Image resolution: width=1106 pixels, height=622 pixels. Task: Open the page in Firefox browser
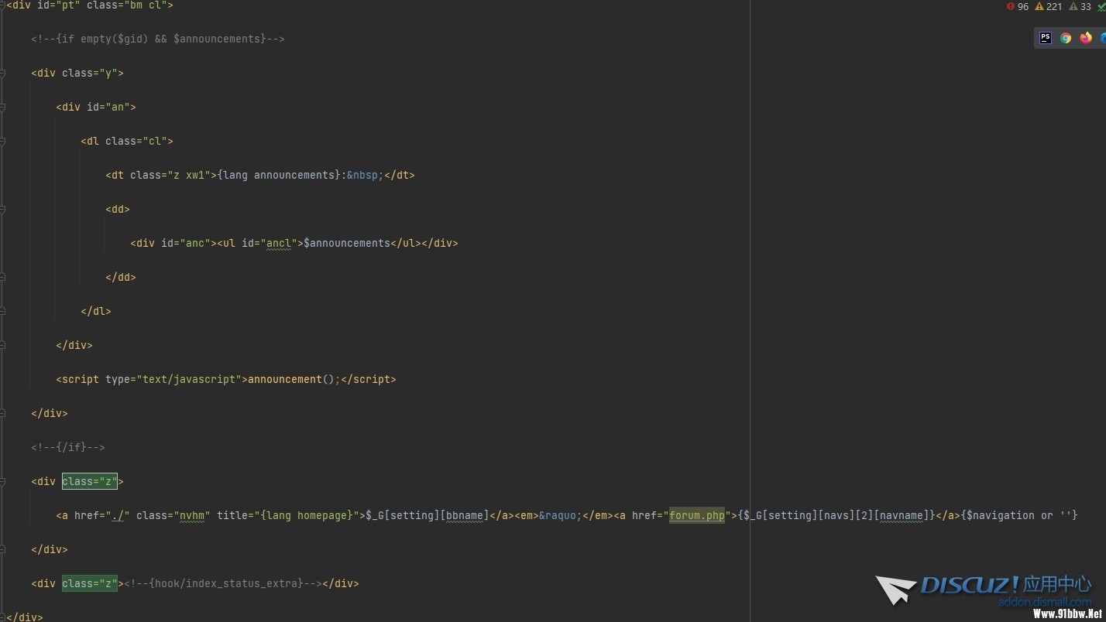1086,38
